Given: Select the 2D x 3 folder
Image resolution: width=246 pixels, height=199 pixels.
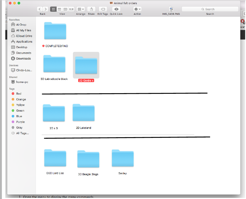Looking at the screenshot, I should click(54, 113).
